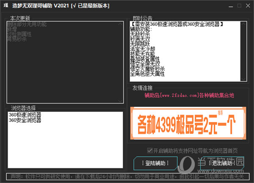Click up arrow of 本次更新 scrollbar
The width and height of the screenshot is (254, 183).
click(120, 24)
